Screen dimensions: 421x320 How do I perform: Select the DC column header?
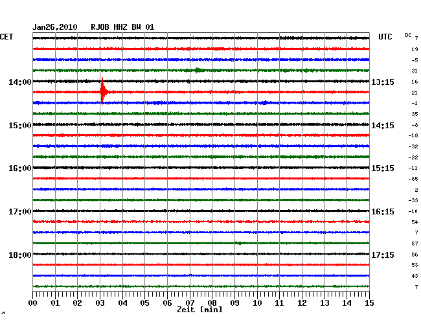(408, 35)
